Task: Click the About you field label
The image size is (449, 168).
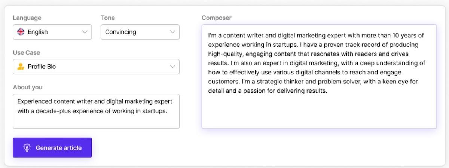Action: pyautogui.click(x=28, y=87)
